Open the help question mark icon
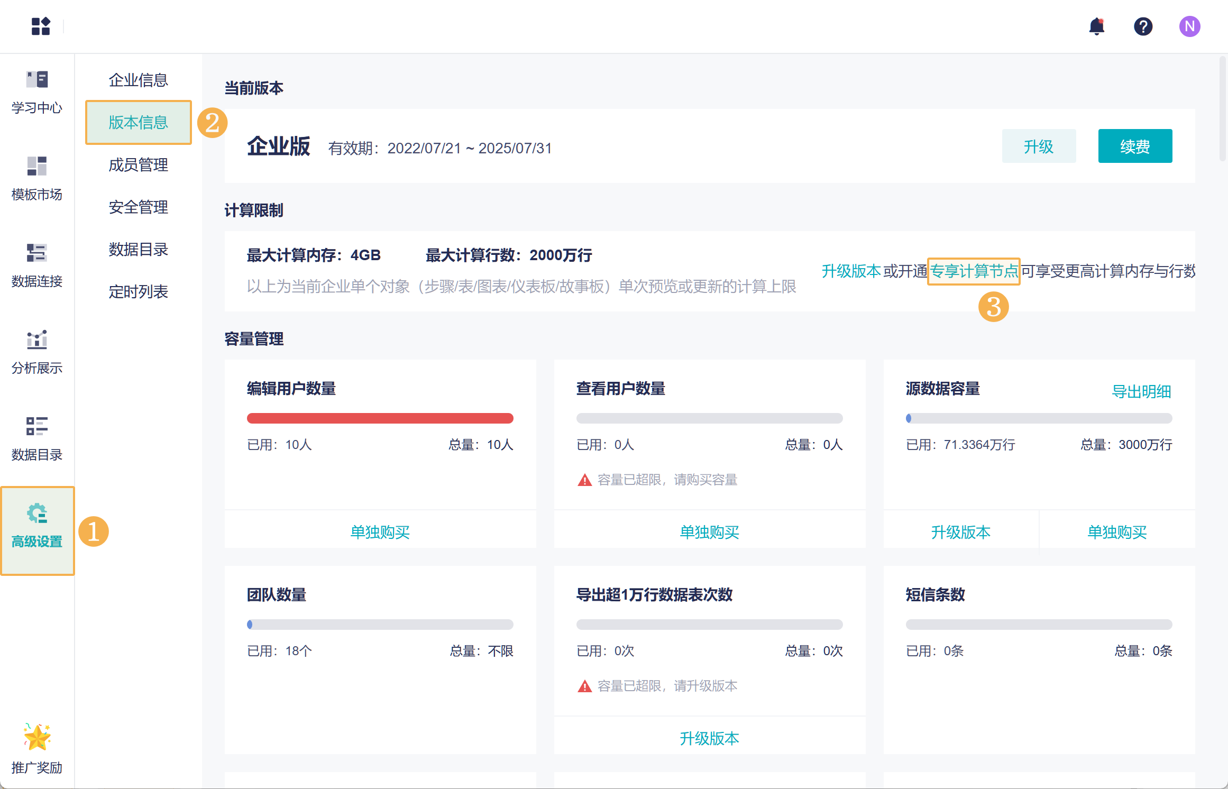 click(1143, 26)
